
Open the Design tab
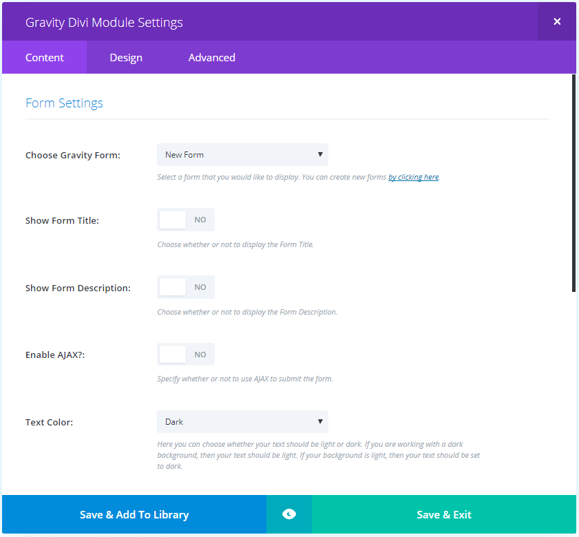point(126,58)
